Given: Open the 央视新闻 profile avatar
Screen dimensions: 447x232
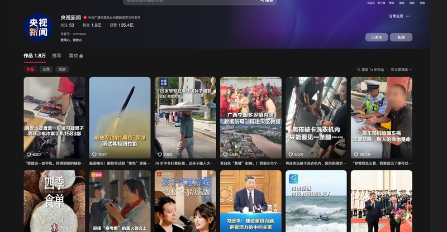Looking at the screenshot, I should [x=38, y=27].
